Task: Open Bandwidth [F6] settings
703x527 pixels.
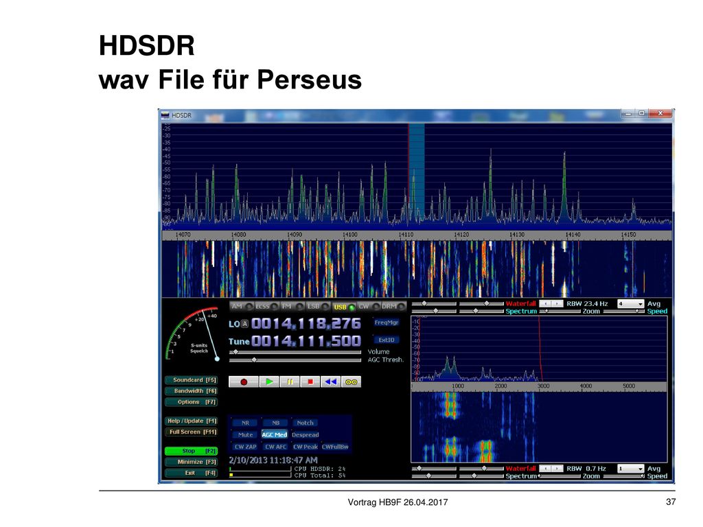Action: [x=192, y=391]
